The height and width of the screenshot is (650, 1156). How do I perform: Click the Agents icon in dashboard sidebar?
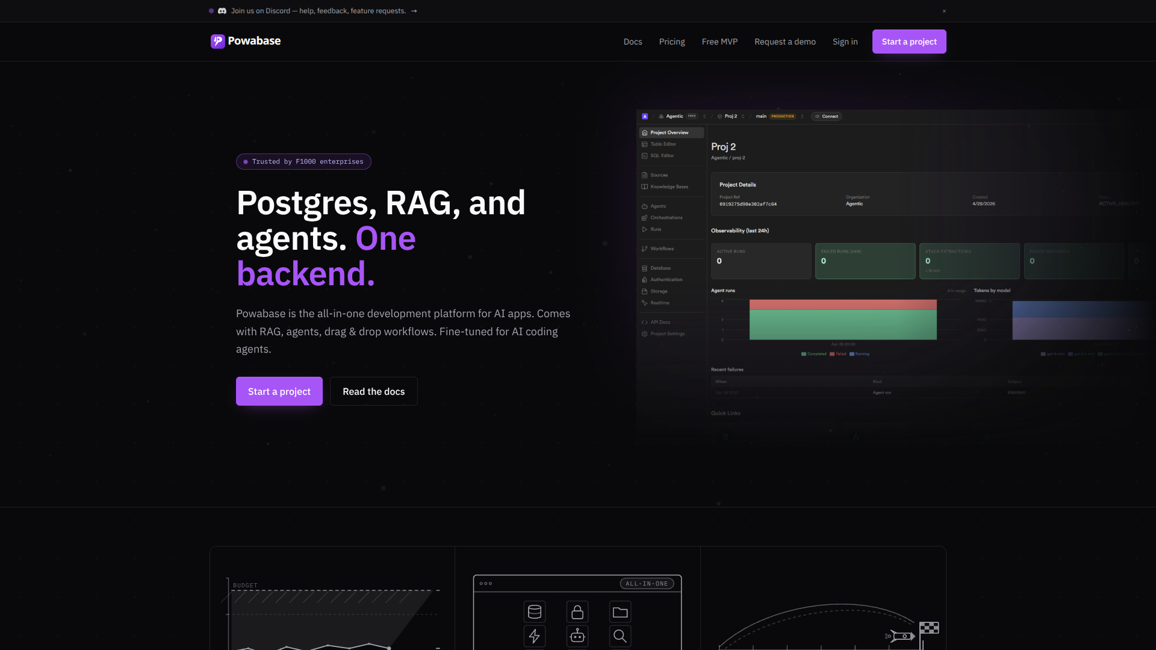pyautogui.click(x=645, y=206)
